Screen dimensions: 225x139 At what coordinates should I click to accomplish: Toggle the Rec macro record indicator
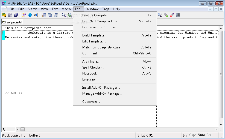(x=209, y=135)
